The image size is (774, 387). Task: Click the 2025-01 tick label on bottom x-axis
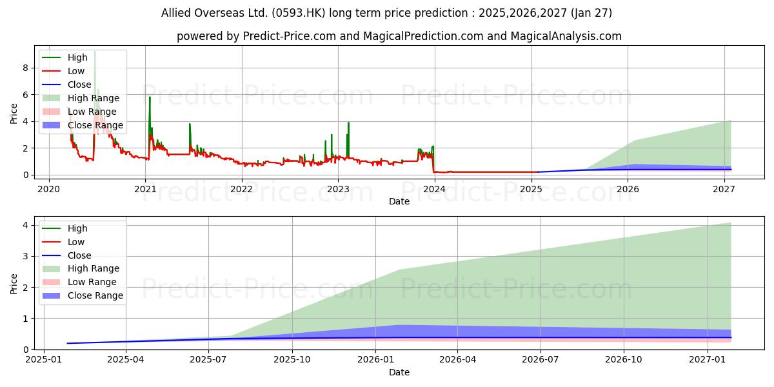pos(44,360)
